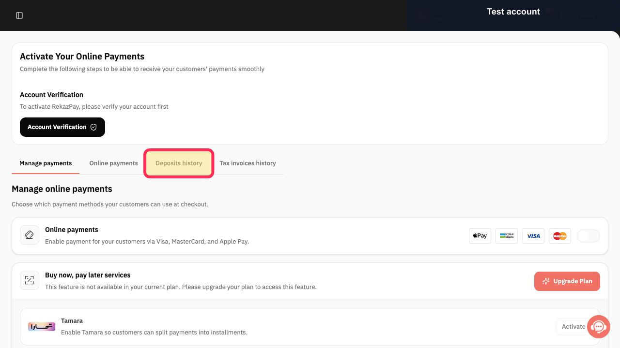The width and height of the screenshot is (620, 348).
Task: Click the MasterCard logo icon
Action: (560, 236)
